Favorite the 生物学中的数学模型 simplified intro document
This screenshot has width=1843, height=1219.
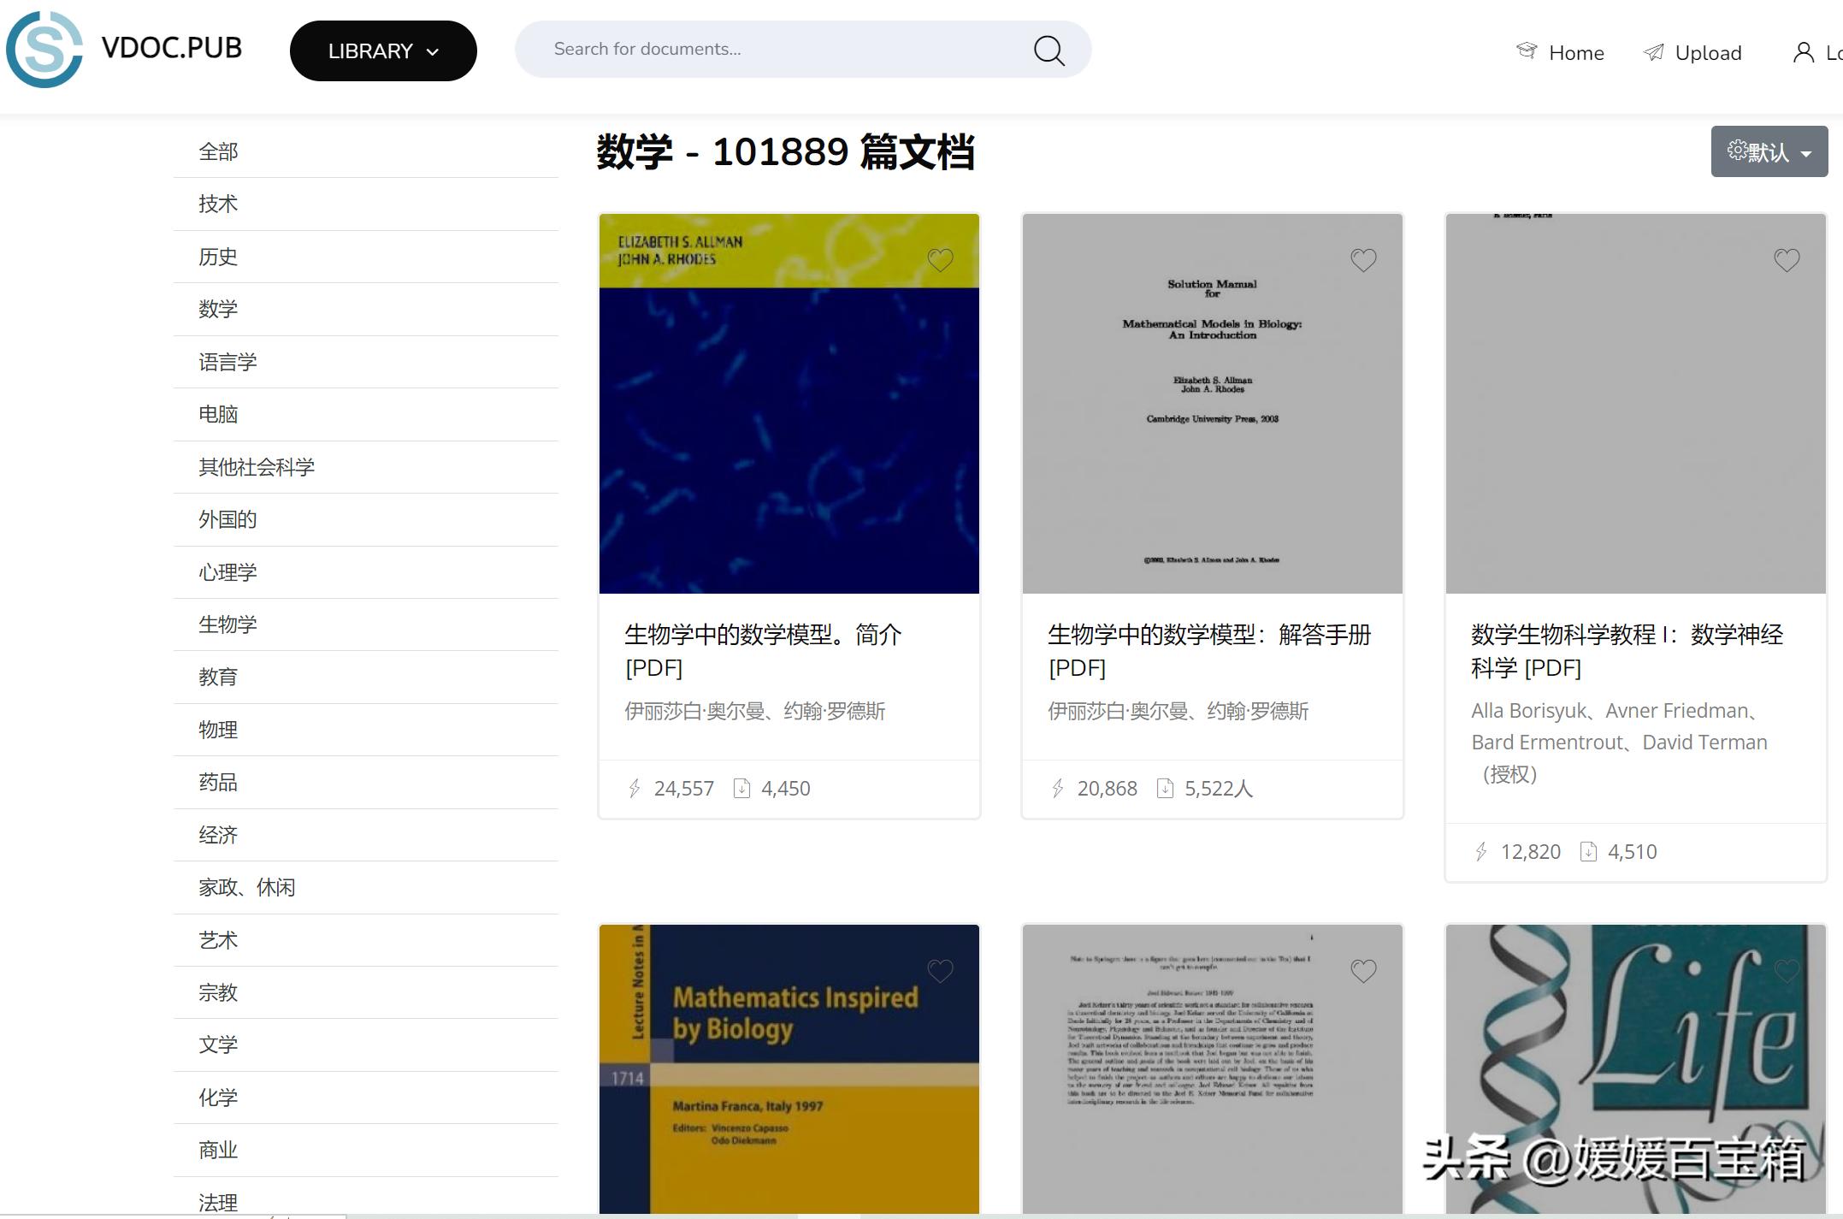point(942,258)
